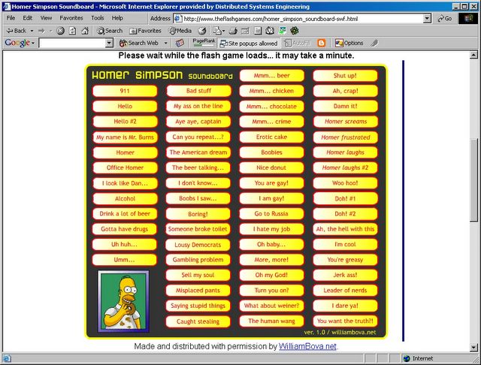This screenshot has height=365, width=481.
Task: Click in the Google toolbar search field
Action: (x=72, y=44)
